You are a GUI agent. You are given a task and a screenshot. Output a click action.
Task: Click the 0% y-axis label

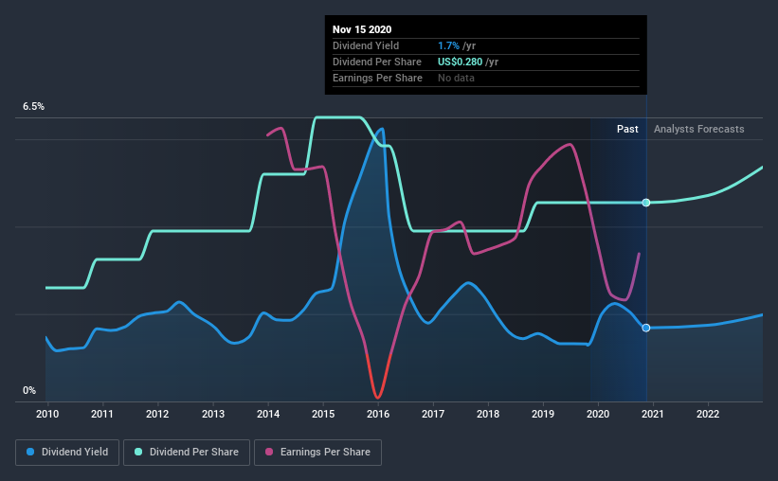tap(29, 391)
